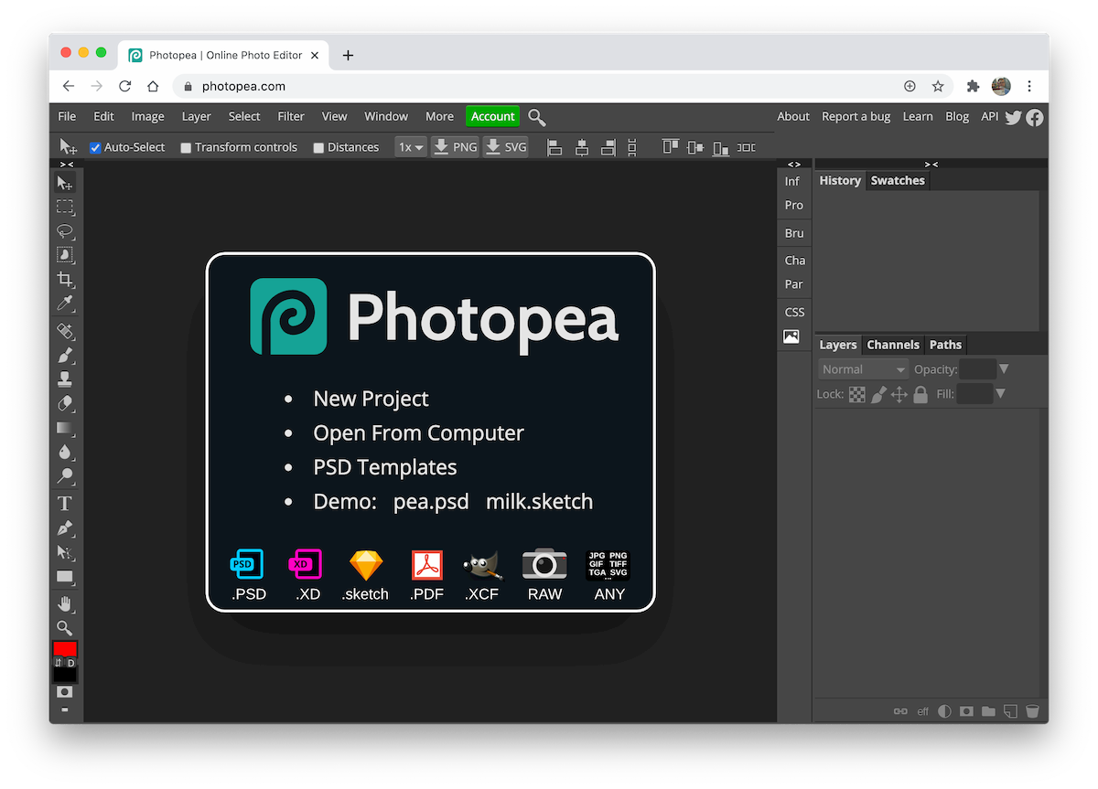This screenshot has width=1098, height=789.
Task: Click the New Project link
Action: (371, 399)
